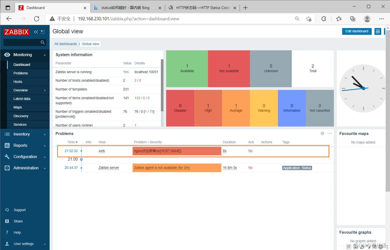Image resolution: width=390 pixels, height=250 pixels.
Task: Click the web host link
Action: click(102, 151)
